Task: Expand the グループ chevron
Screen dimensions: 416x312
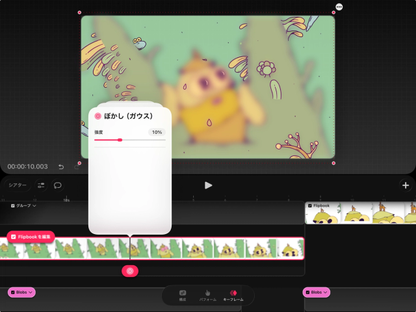Action: (x=34, y=205)
